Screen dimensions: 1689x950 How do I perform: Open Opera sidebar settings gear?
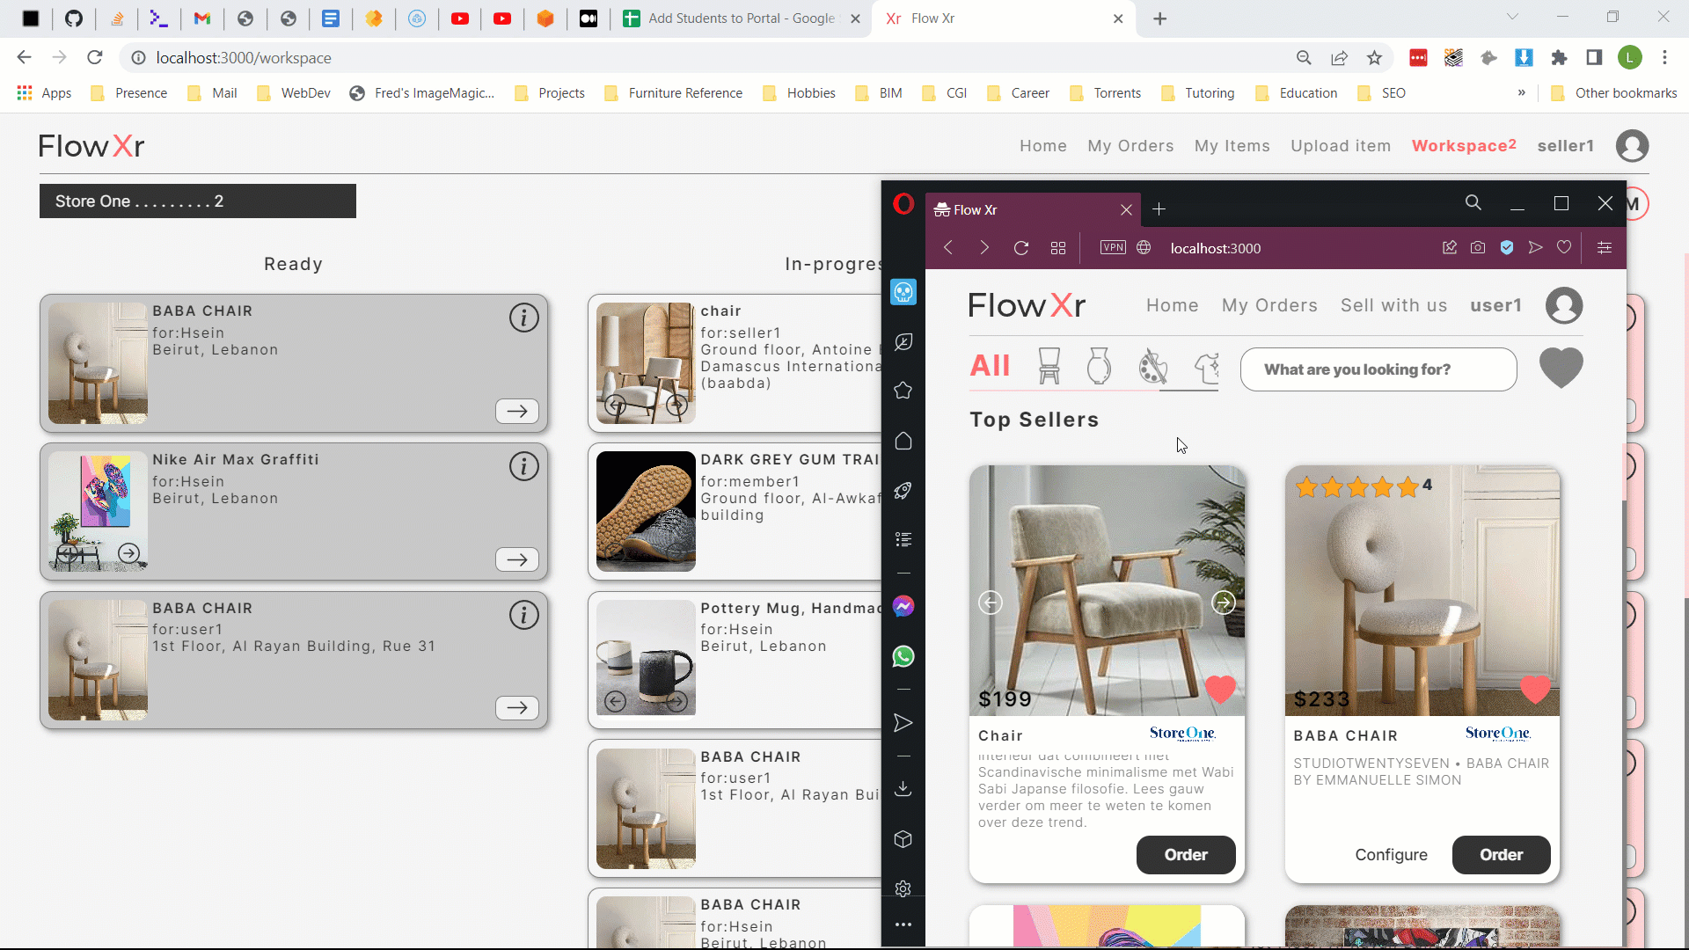pos(903,888)
